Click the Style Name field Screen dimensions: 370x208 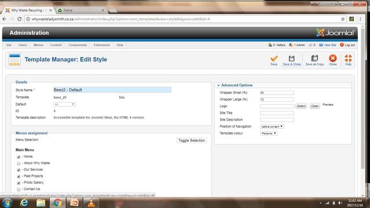click(112, 90)
